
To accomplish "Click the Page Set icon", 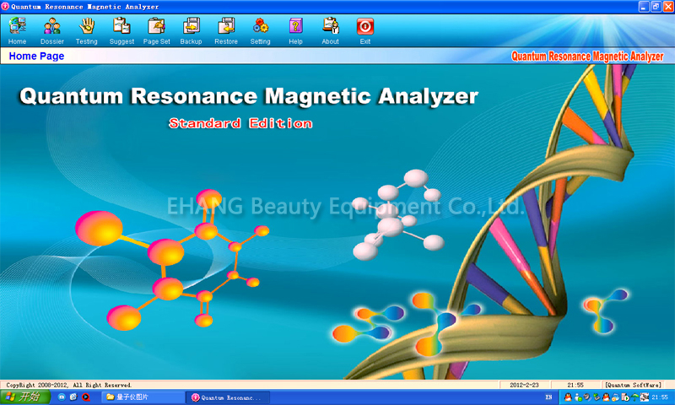I will [156, 30].
